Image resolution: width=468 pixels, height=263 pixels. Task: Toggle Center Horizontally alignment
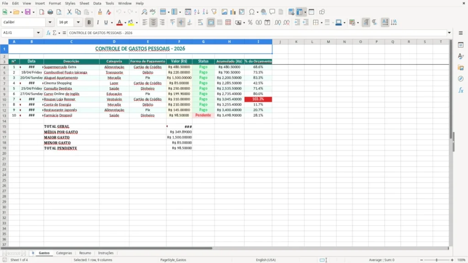[x=154, y=22]
